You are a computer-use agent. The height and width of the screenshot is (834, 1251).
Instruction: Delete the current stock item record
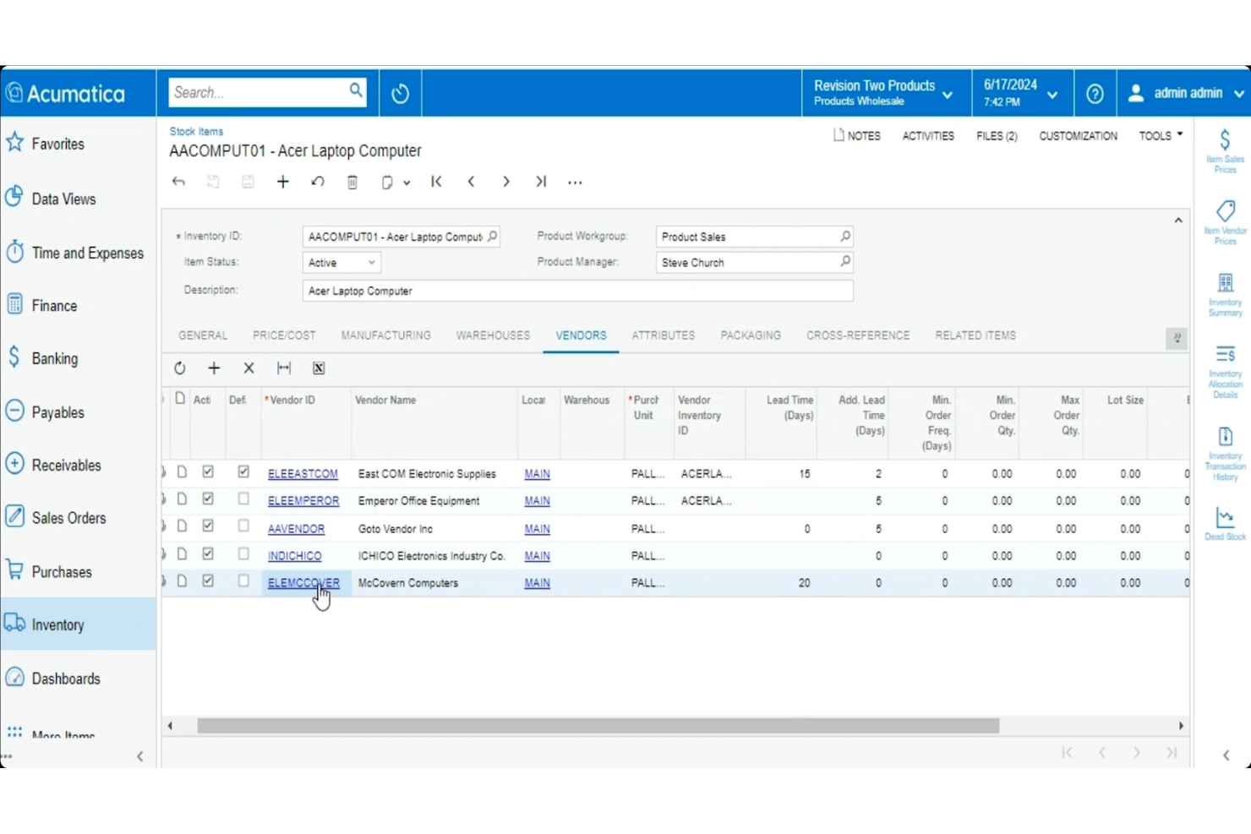pyautogui.click(x=352, y=182)
